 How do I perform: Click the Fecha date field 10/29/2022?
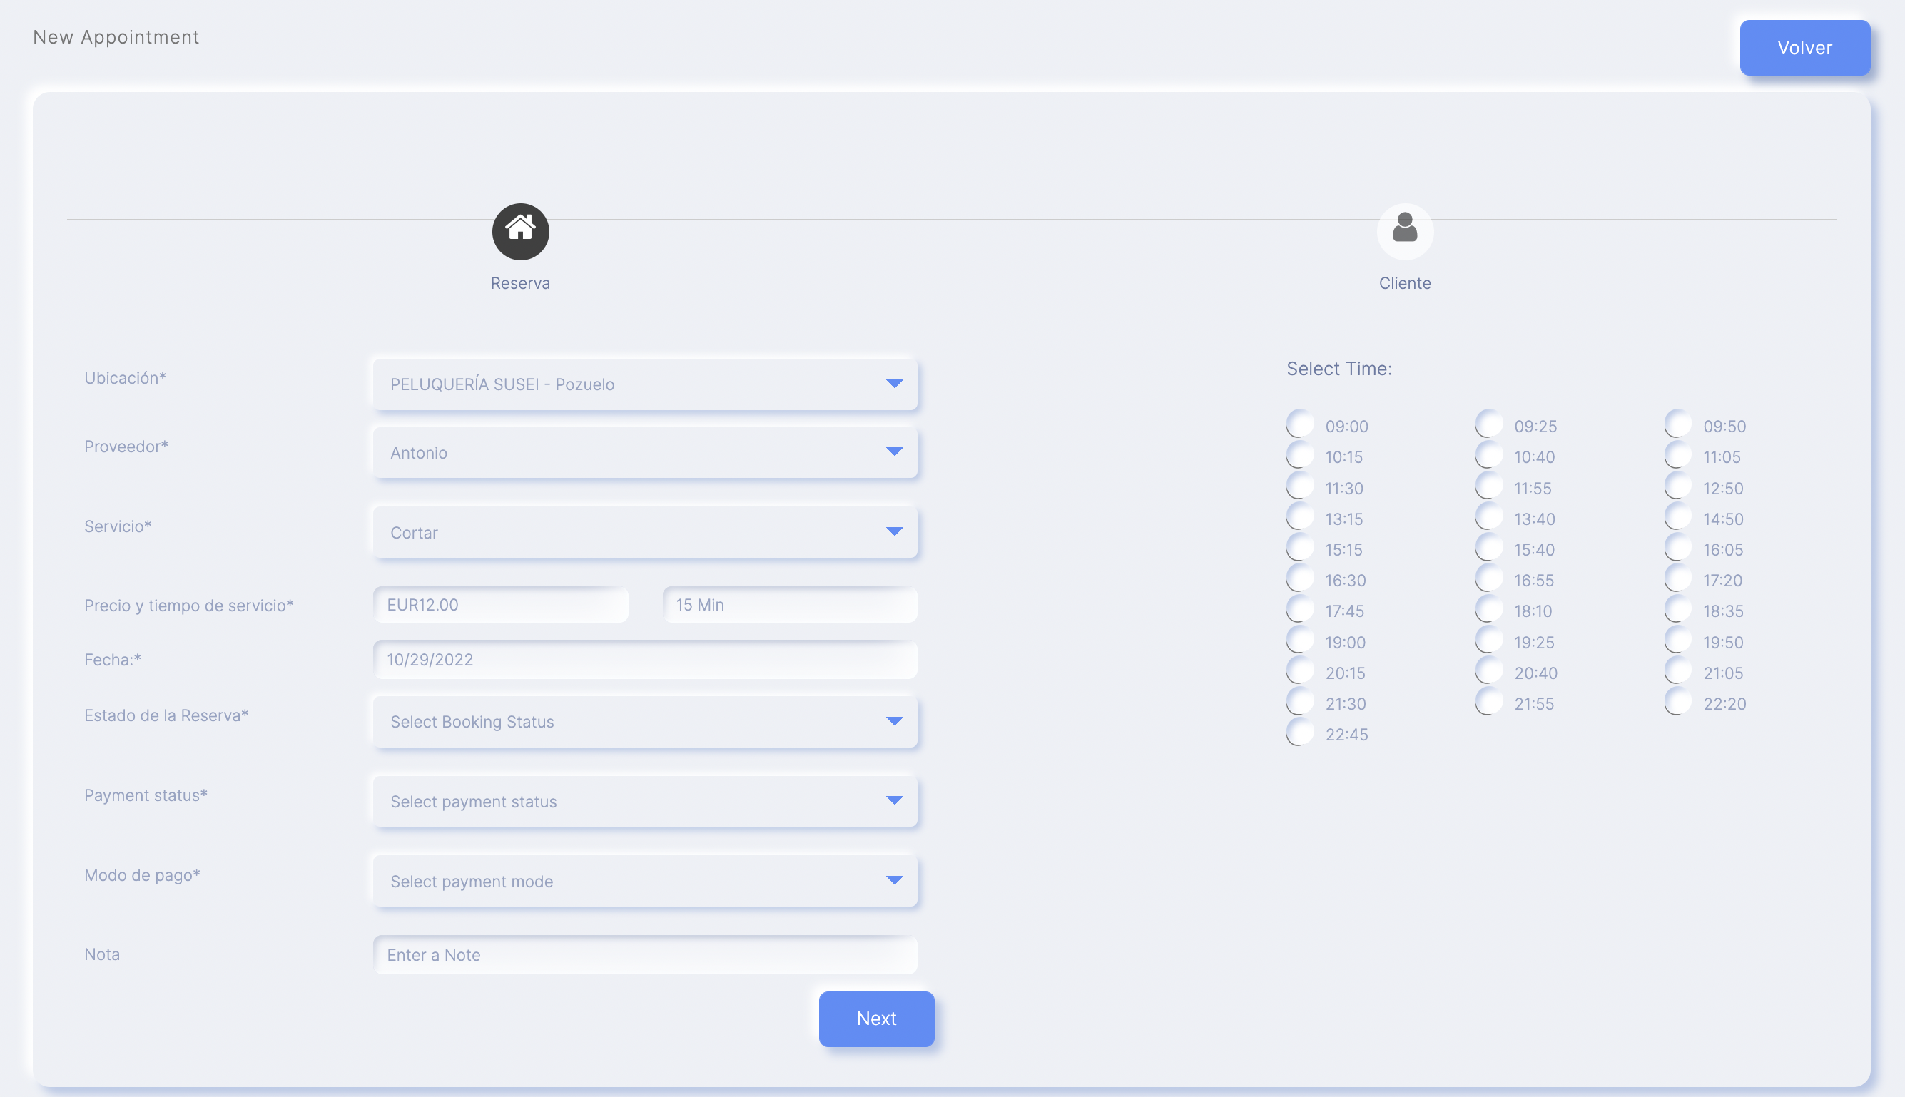(x=645, y=659)
